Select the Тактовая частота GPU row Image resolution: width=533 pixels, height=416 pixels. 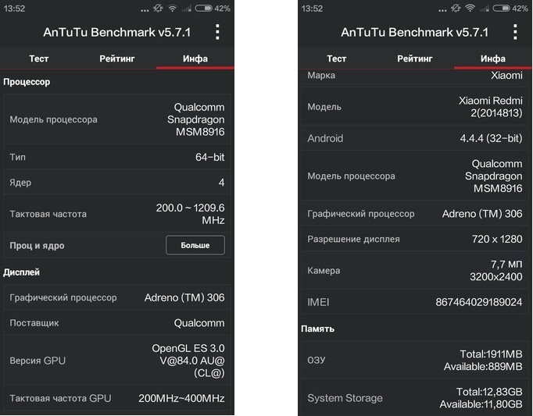point(117,398)
